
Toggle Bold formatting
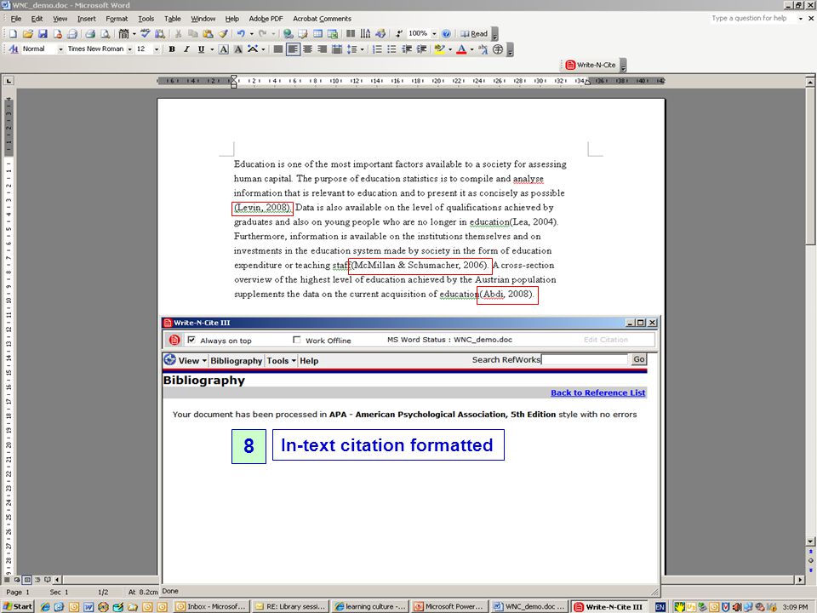click(x=172, y=49)
